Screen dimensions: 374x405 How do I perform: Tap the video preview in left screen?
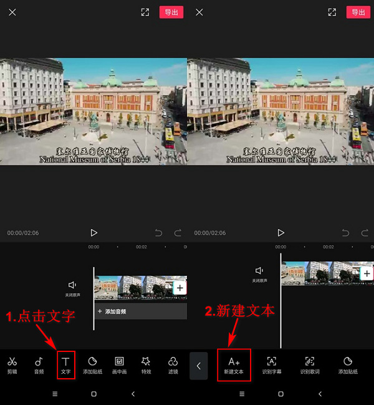[x=93, y=111]
